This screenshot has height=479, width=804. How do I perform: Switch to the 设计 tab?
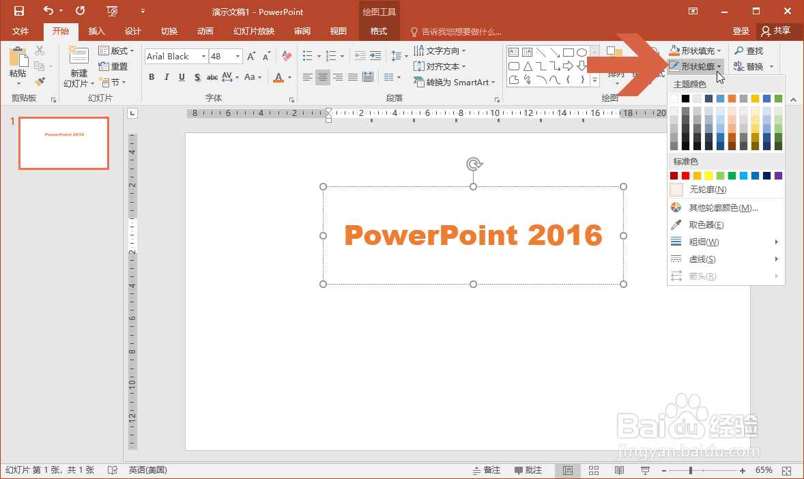[x=133, y=31]
